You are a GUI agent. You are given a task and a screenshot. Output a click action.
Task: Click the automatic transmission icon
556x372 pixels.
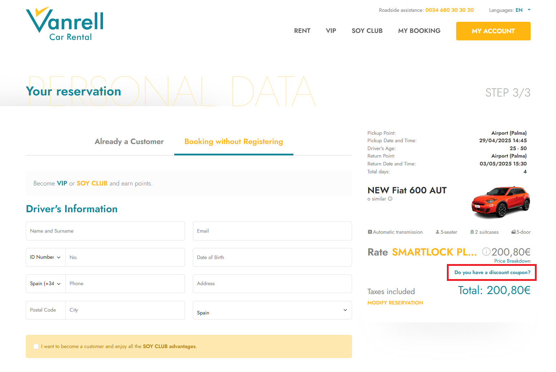pyautogui.click(x=370, y=232)
